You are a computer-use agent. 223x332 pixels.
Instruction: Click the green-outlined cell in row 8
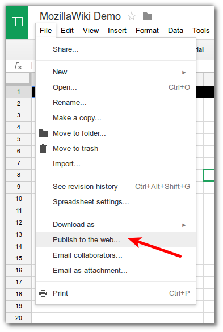tap(209, 175)
